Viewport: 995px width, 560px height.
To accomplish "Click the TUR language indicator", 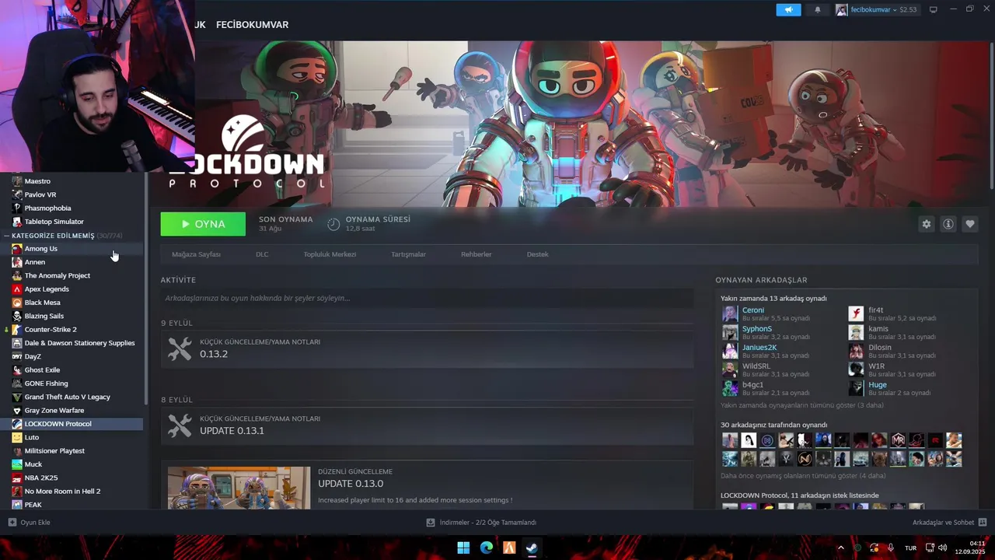I will click(x=910, y=548).
